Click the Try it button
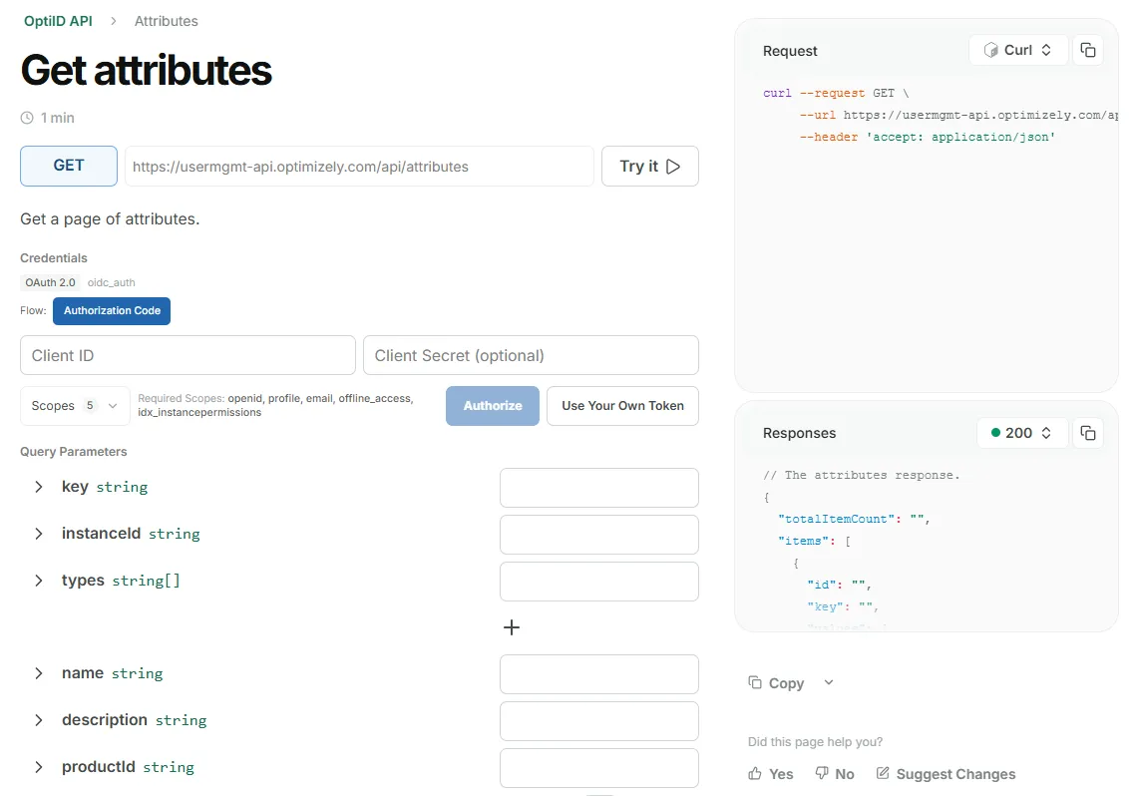Image resolution: width=1135 pixels, height=796 pixels. [x=650, y=166]
